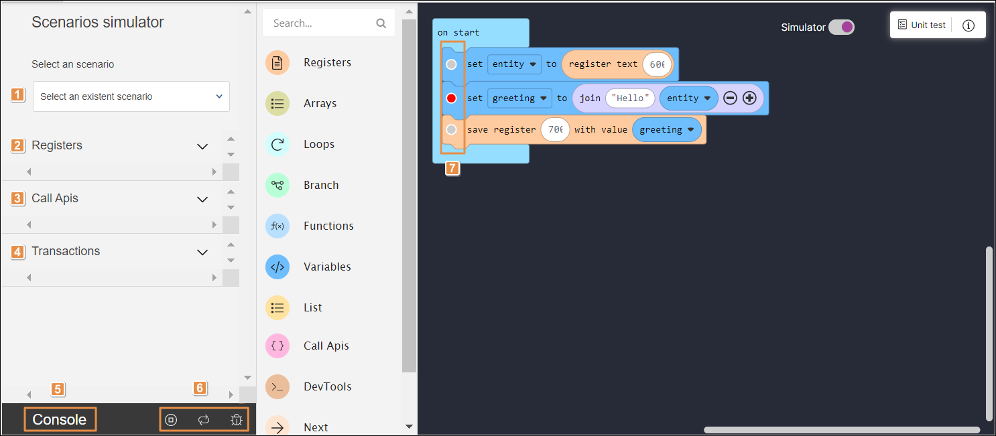Open the List block category icon
996x436 pixels.
point(277,307)
